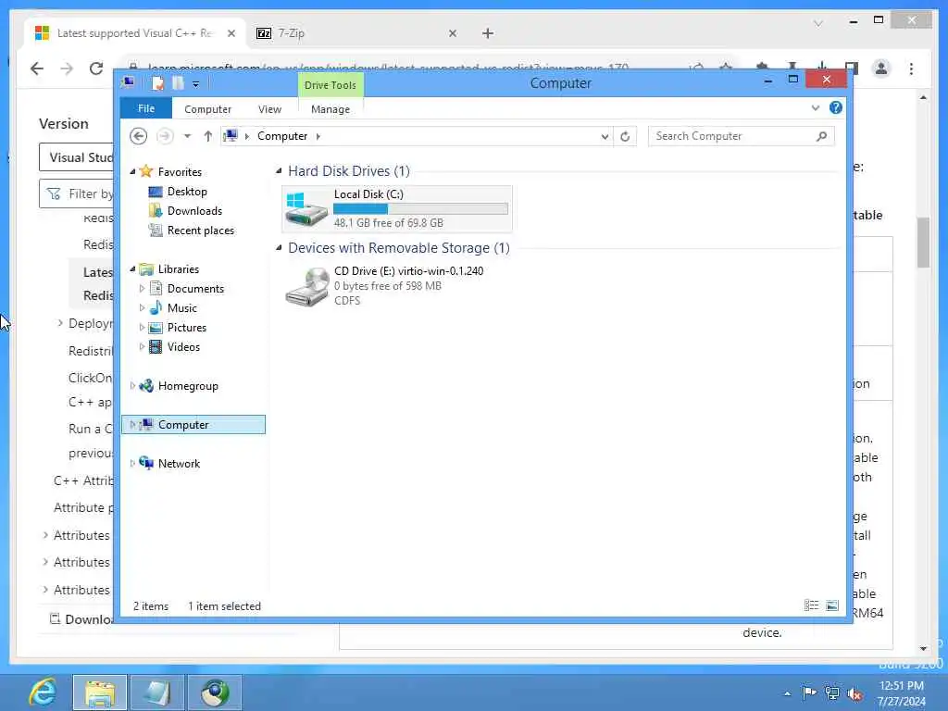
Task: Expand the Network tree node
Action: (x=132, y=464)
